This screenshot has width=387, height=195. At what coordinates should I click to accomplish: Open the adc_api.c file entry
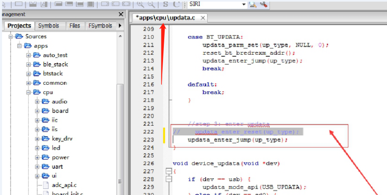tap(64, 185)
